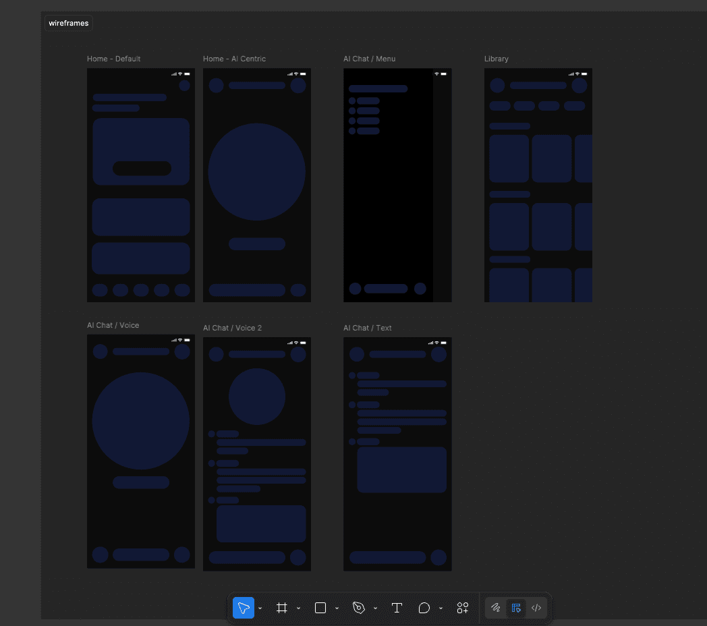This screenshot has height=626, width=707.
Task: Click bottom input pill in Home - AI Centric frame
Action: coord(247,290)
